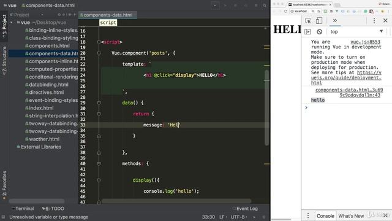Fold the methods block at line 40
This screenshot has width=392, height=221.
(x=99, y=164)
